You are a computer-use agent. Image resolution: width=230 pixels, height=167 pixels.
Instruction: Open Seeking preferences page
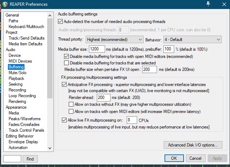[x=15, y=84]
